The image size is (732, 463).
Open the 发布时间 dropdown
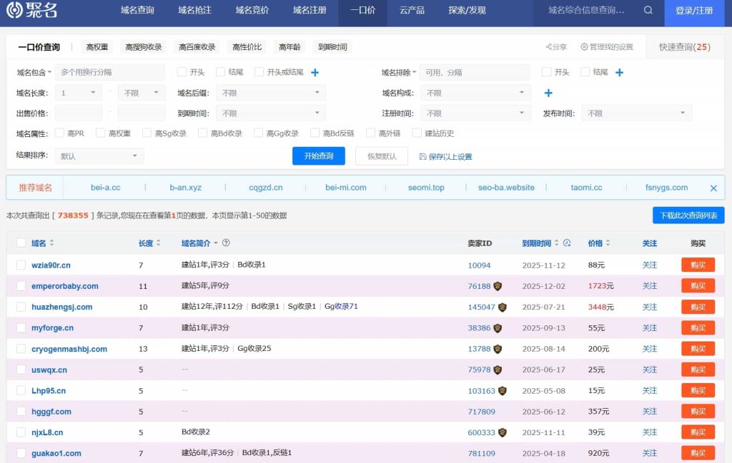[x=635, y=112]
